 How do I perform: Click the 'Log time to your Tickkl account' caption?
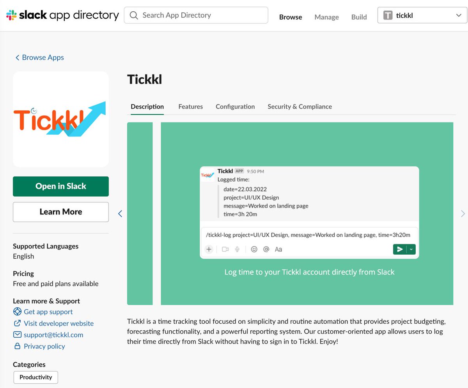[x=309, y=272]
